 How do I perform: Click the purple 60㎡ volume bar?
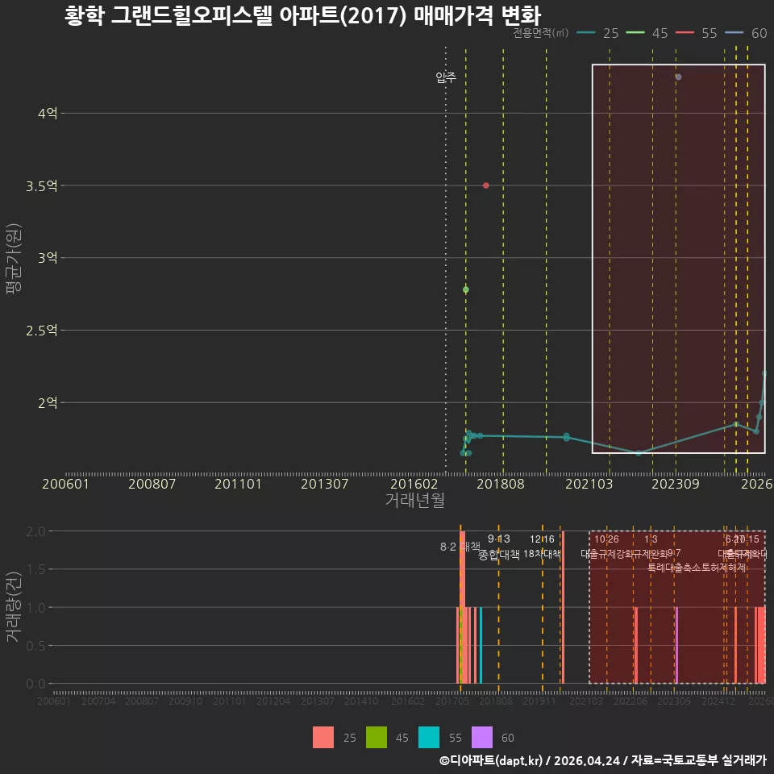[x=676, y=645]
